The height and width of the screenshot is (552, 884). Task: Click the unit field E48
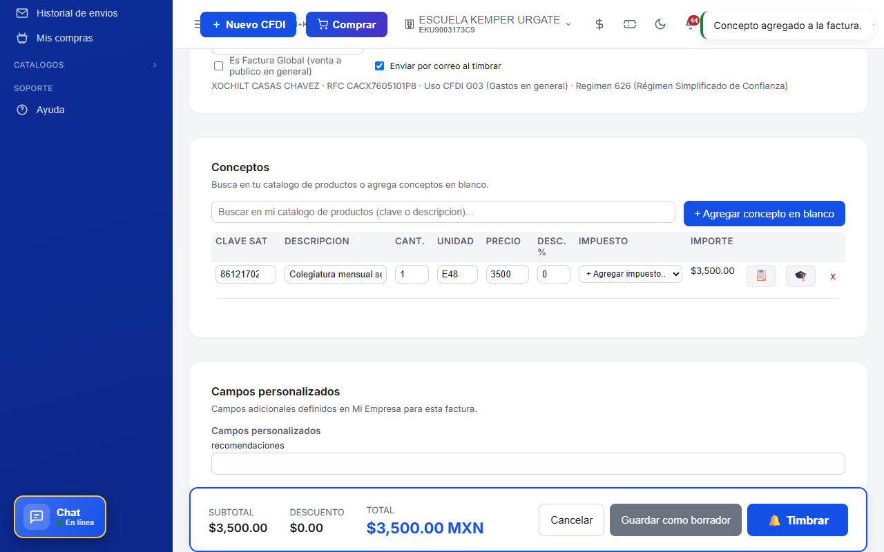click(x=457, y=274)
